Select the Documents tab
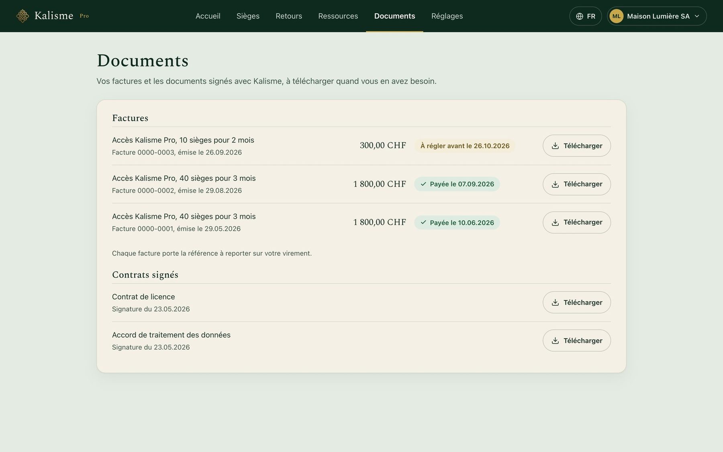 [394, 16]
